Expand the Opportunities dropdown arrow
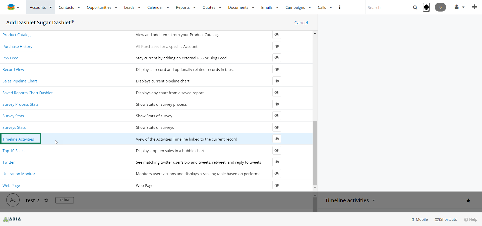The image size is (482, 226). click(x=116, y=8)
